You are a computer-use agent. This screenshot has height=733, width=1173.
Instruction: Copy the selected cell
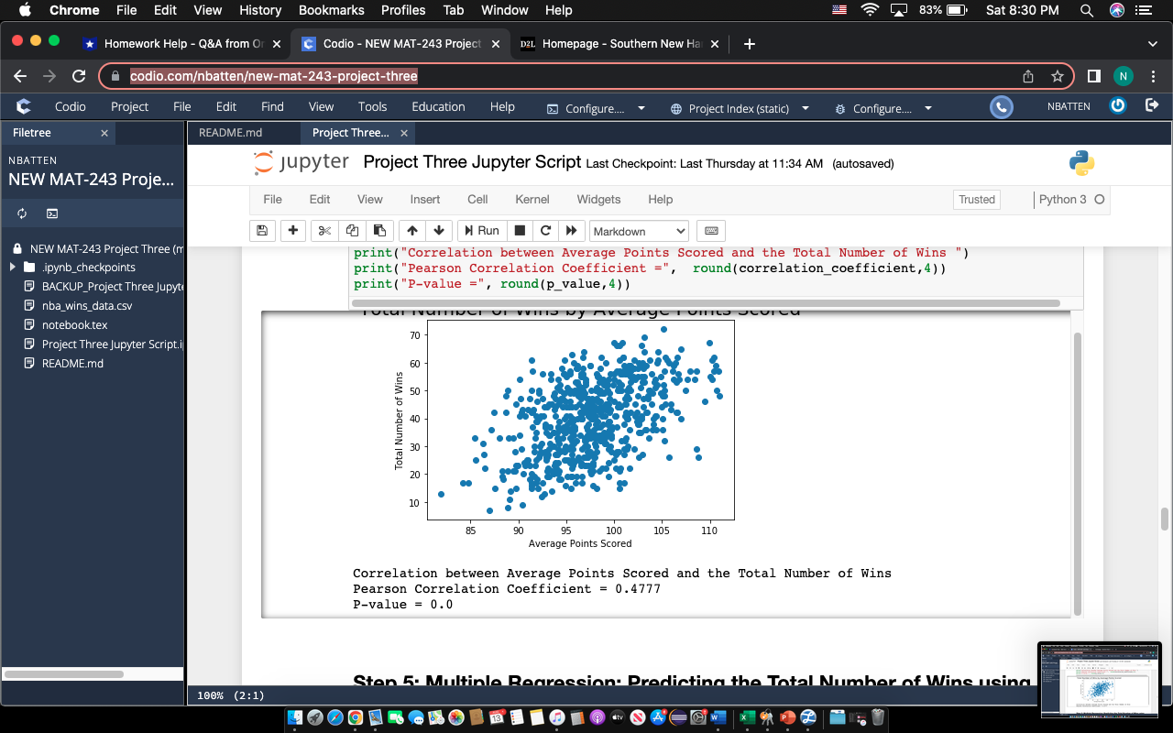(350, 230)
